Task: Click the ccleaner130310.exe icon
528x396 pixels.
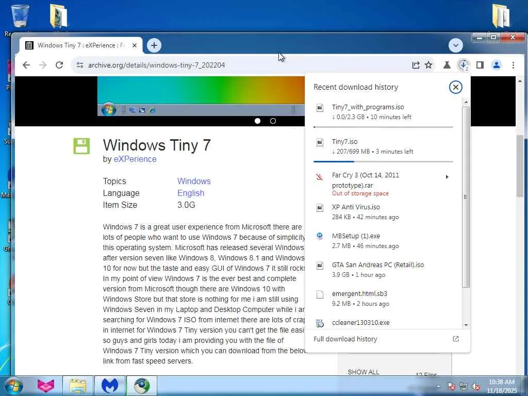Action: (320, 323)
